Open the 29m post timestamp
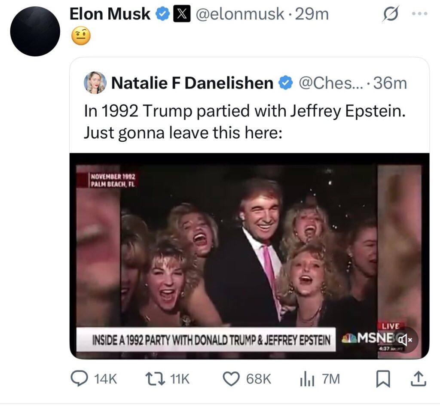 (x=312, y=15)
